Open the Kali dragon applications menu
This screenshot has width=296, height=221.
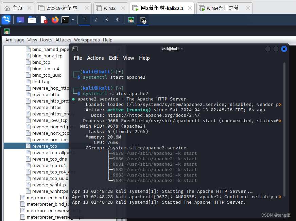click(x=6, y=20)
